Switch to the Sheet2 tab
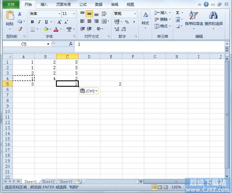This screenshot has width=232, height=193. click(x=48, y=181)
